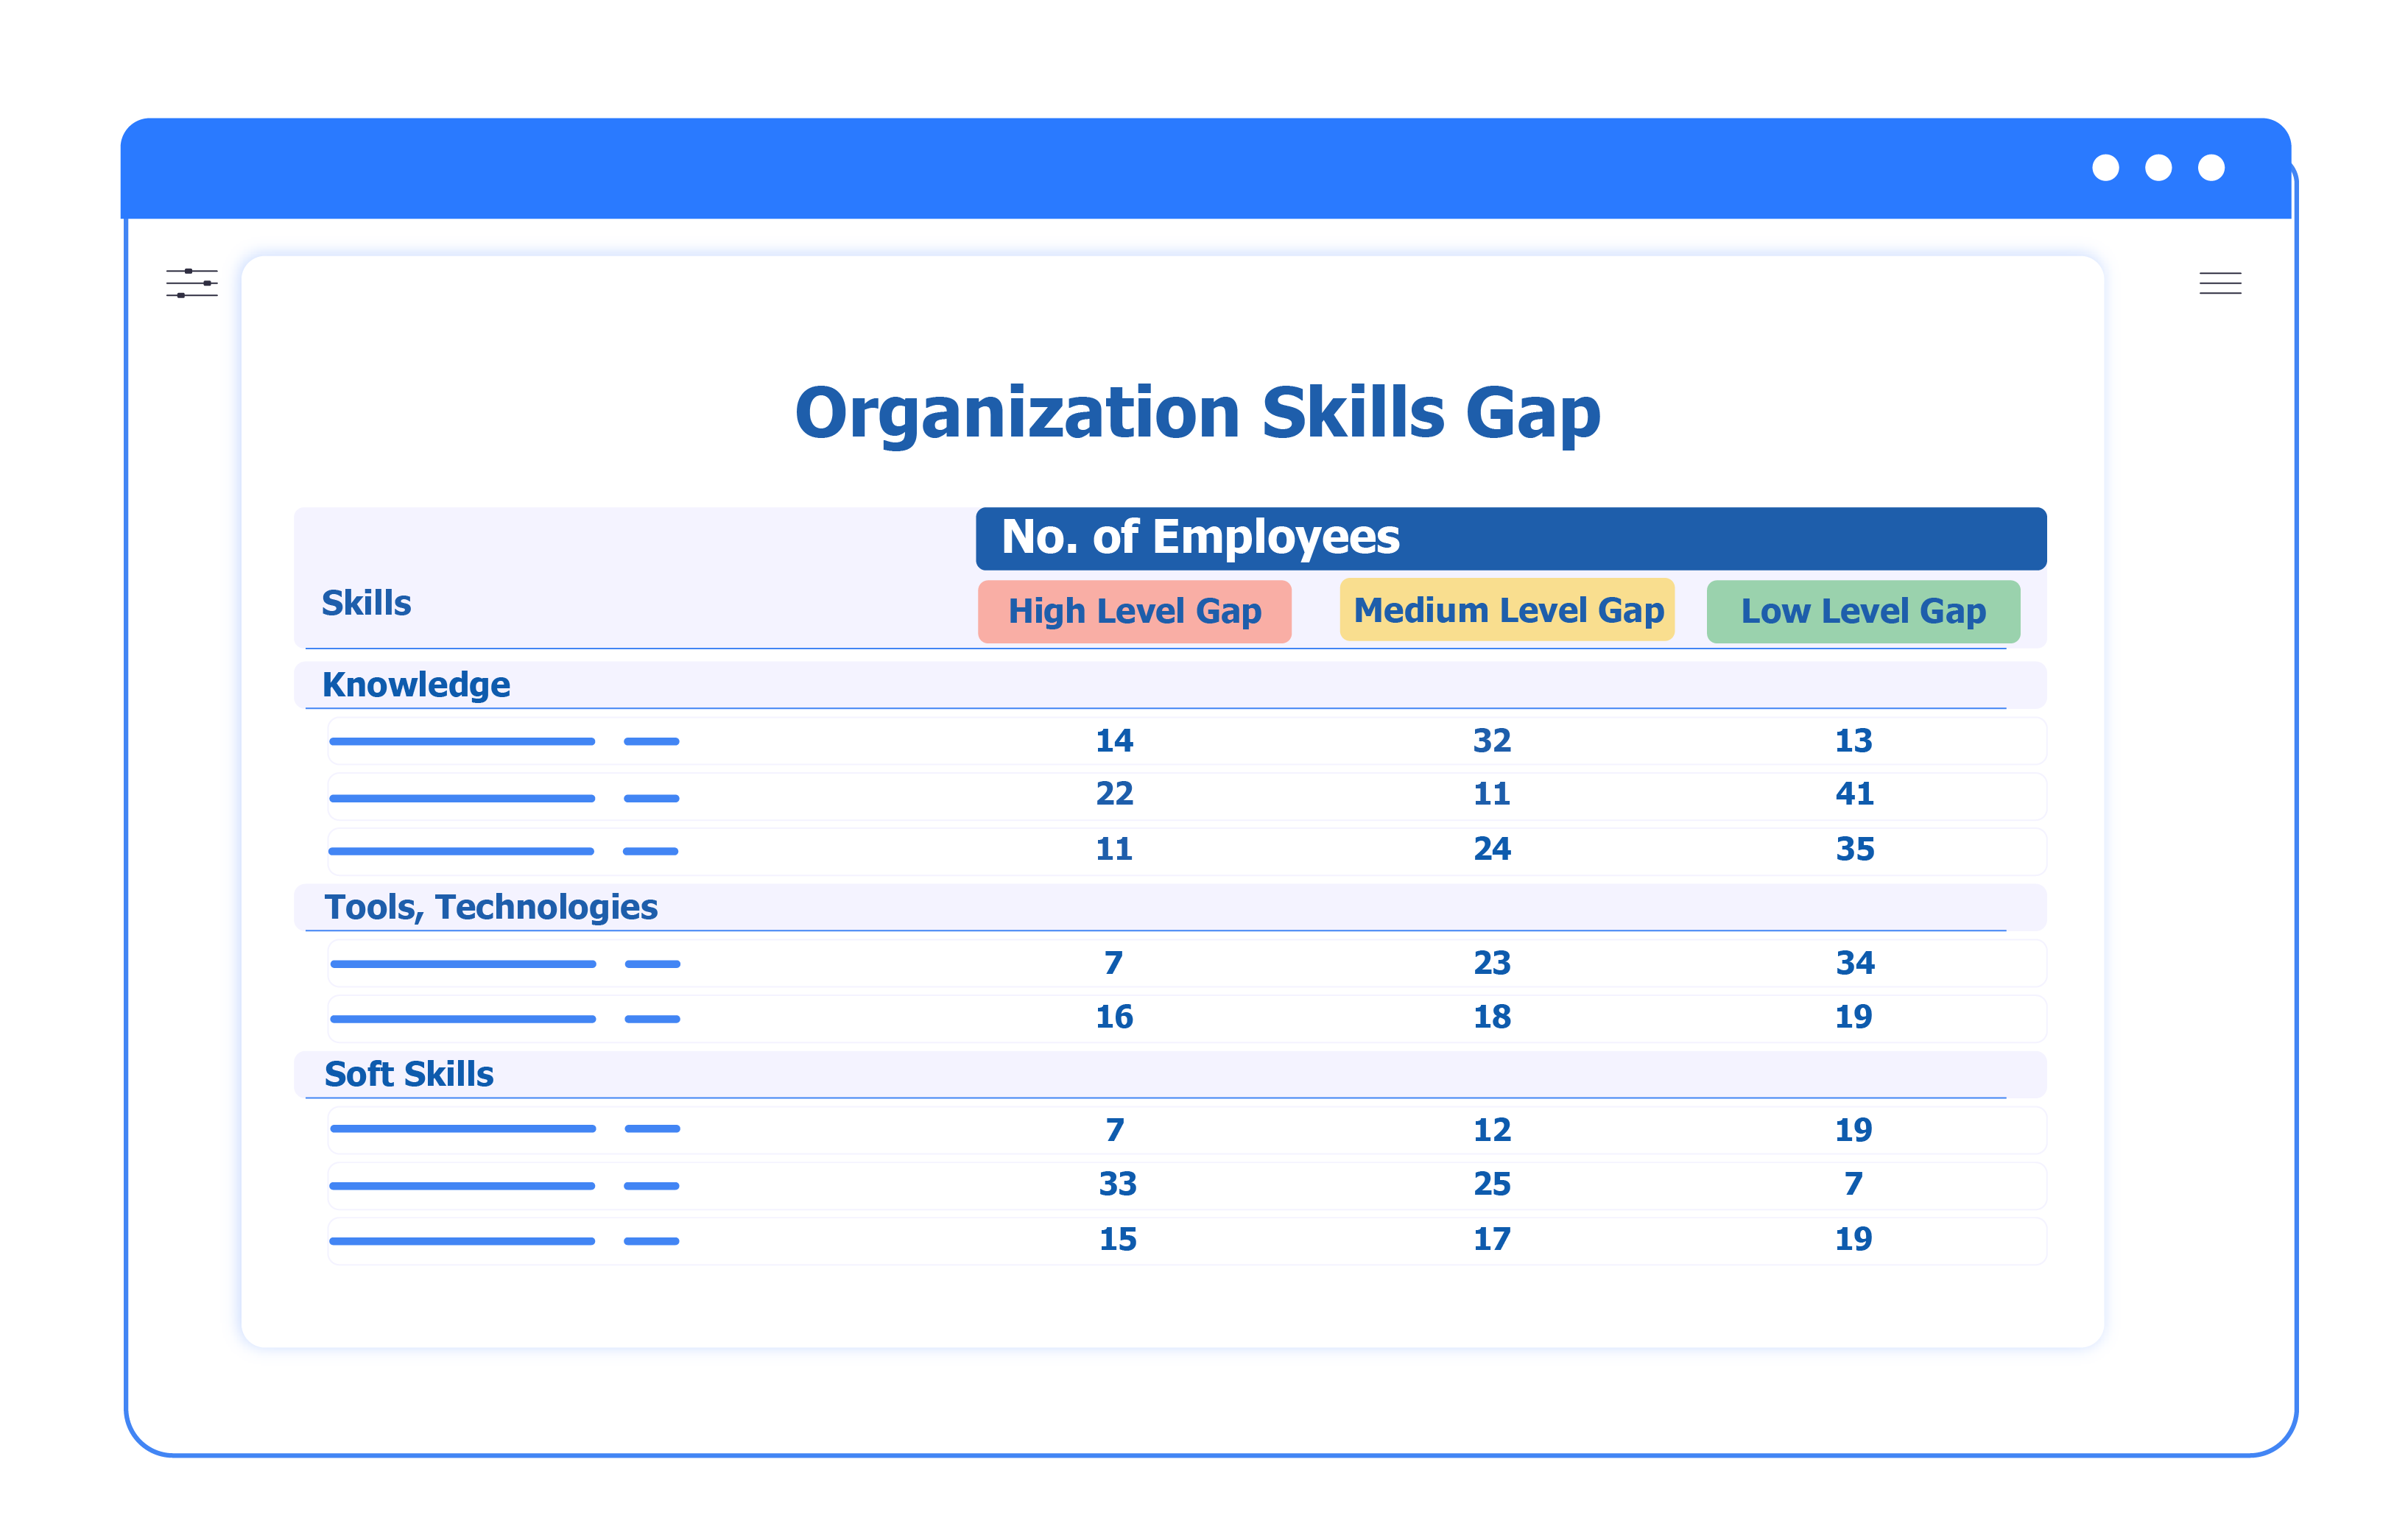The width and height of the screenshot is (2408, 1540).
Task: Click Knowledge medium gap value 32
Action: coord(1492,741)
